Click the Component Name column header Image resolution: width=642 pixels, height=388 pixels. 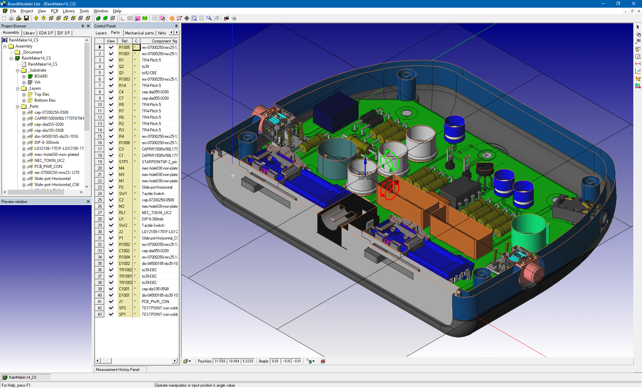[x=159, y=41]
